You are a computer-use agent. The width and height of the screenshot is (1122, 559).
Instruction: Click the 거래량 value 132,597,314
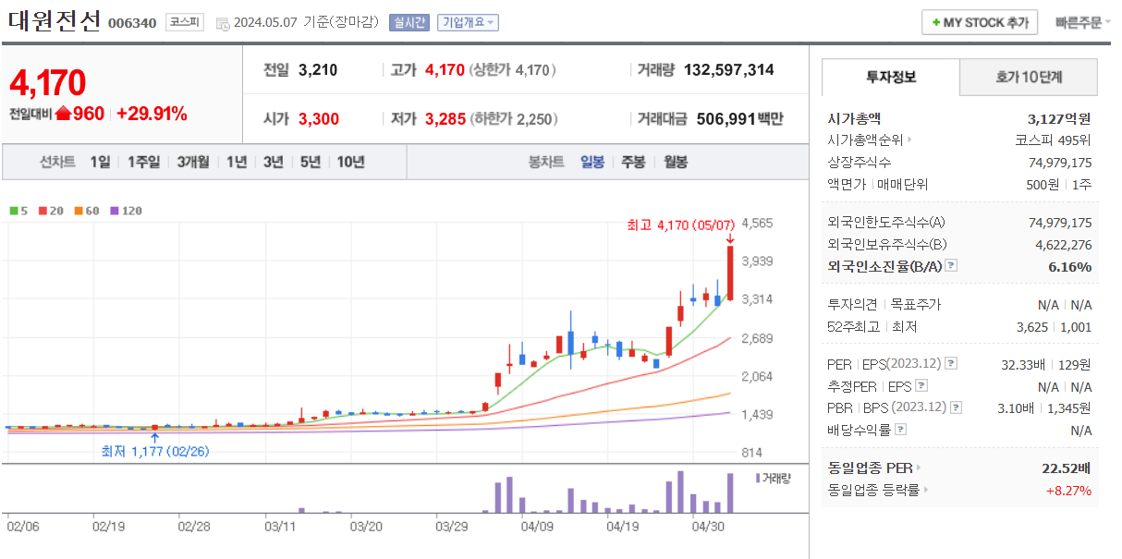click(729, 69)
